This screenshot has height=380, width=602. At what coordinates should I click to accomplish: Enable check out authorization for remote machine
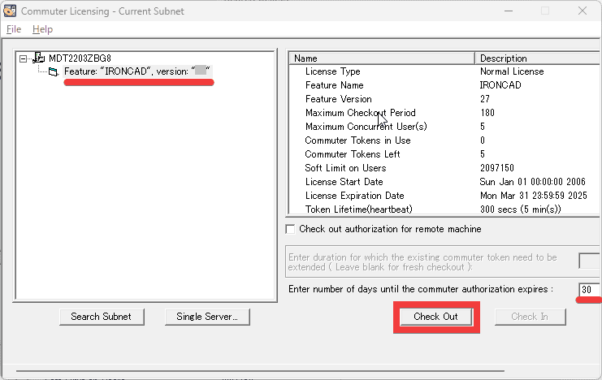(x=291, y=229)
